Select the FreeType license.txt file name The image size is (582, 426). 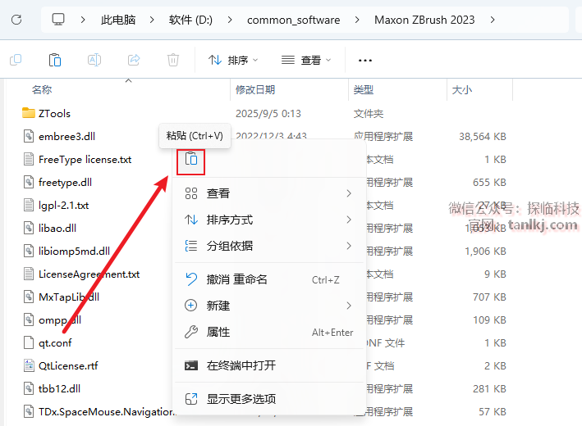point(85,159)
